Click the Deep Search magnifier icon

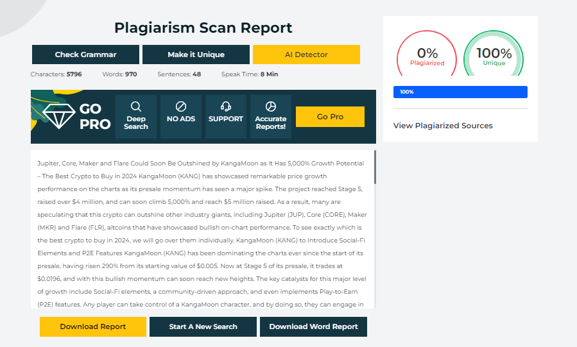(136, 106)
